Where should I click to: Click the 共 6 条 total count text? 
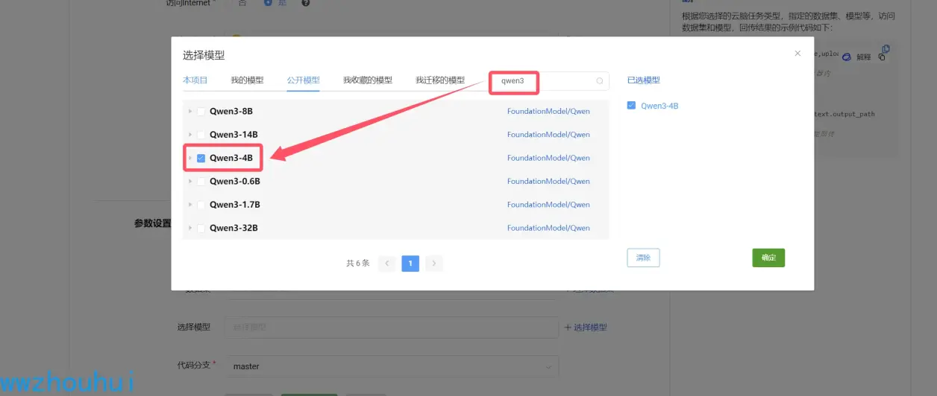(x=358, y=264)
